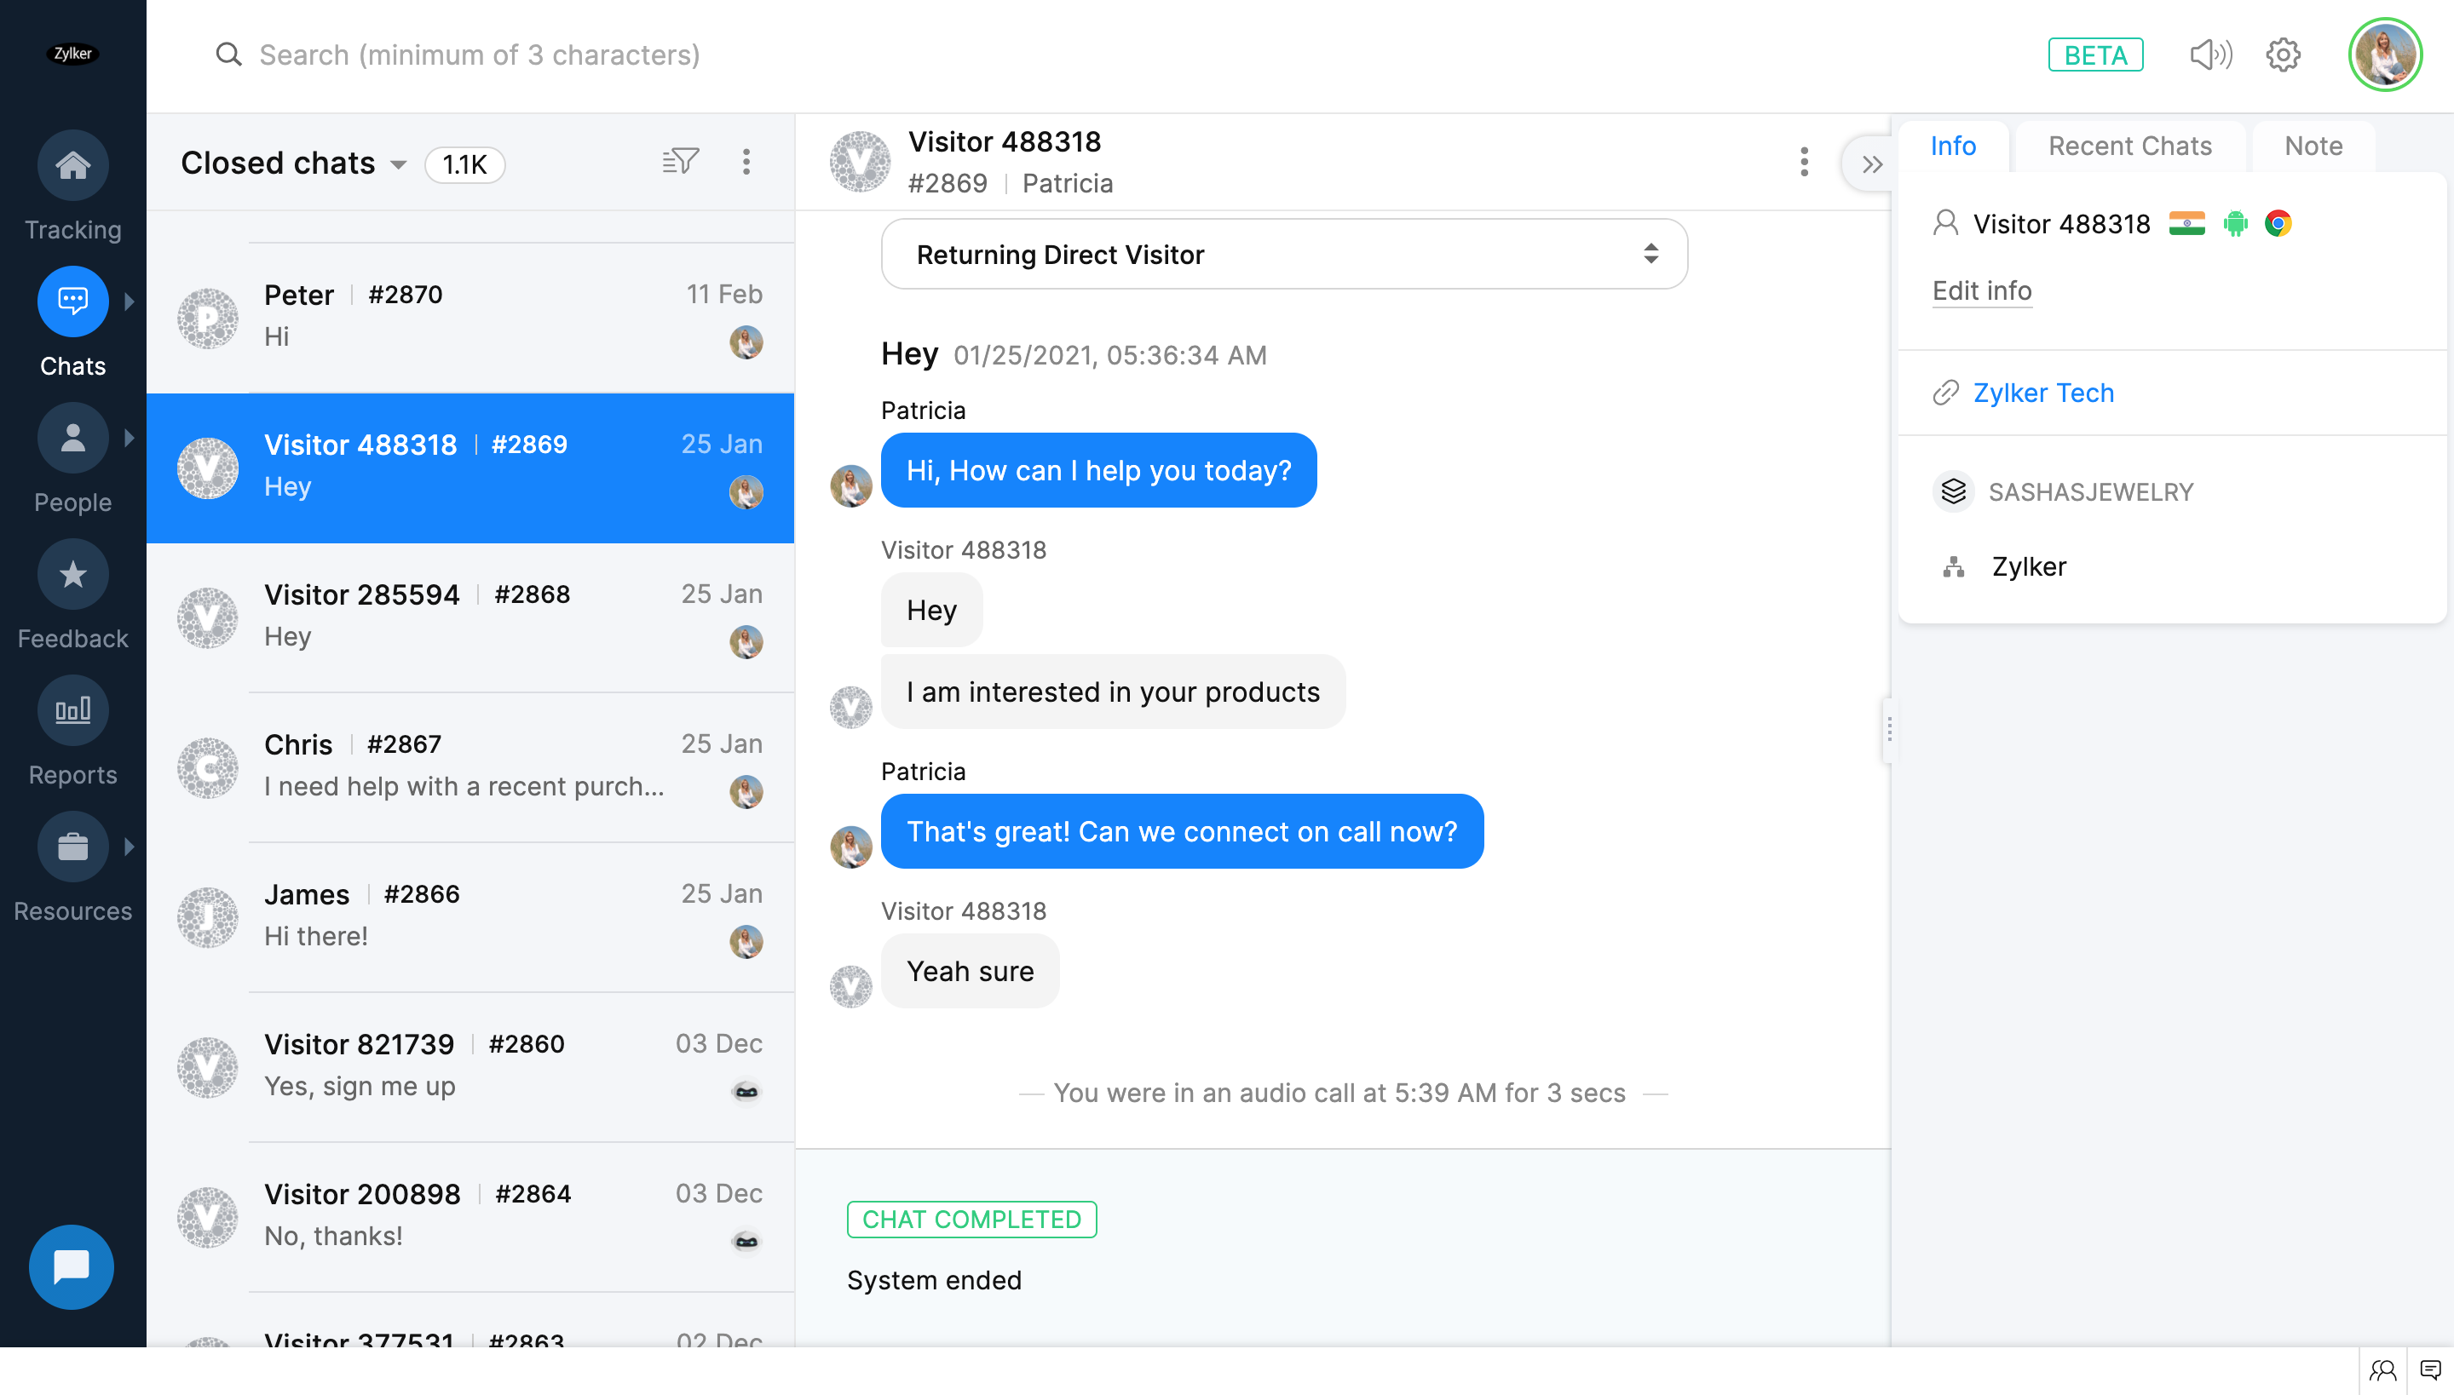The image size is (2454, 1395).
Task: Expand the People submenu arrow
Action: click(x=130, y=438)
